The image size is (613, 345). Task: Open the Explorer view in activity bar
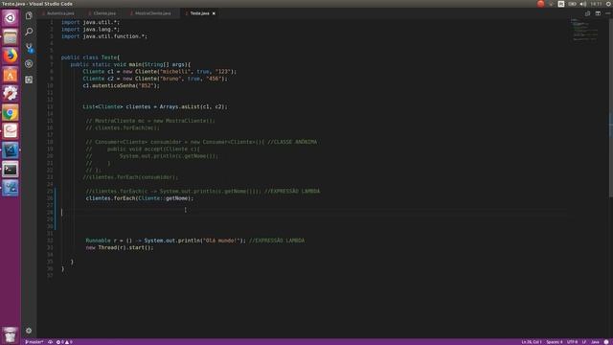coord(29,15)
